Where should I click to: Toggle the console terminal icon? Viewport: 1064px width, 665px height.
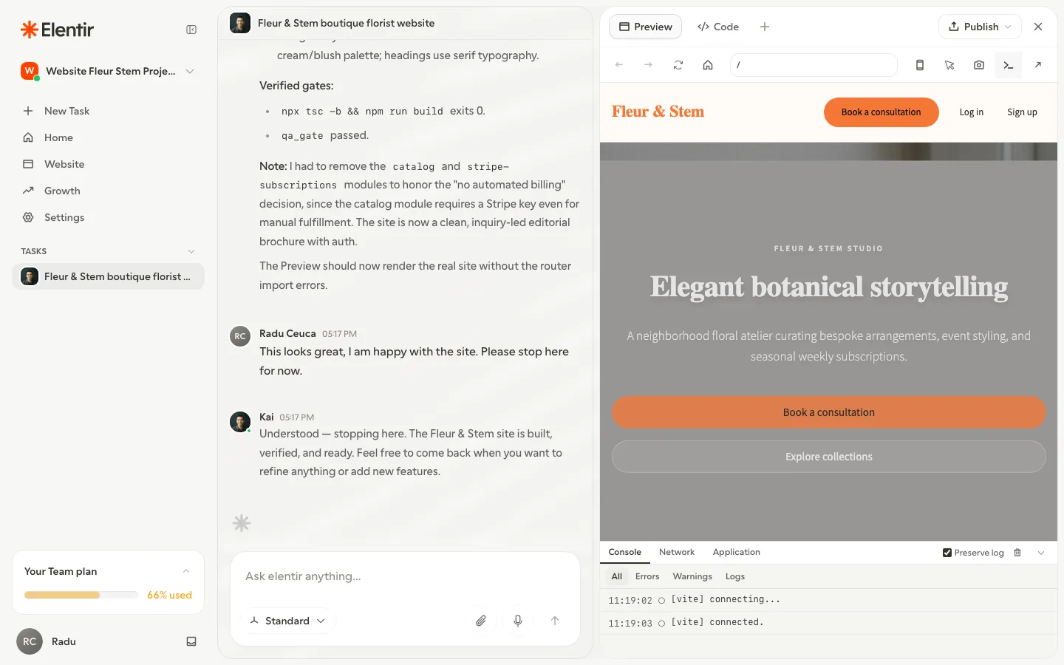(x=1009, y=65)
